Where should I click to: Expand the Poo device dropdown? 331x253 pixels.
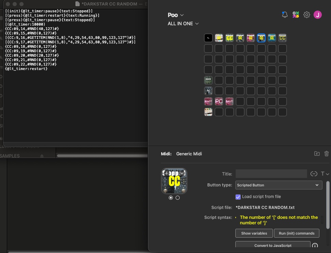[x=176, y=15]
